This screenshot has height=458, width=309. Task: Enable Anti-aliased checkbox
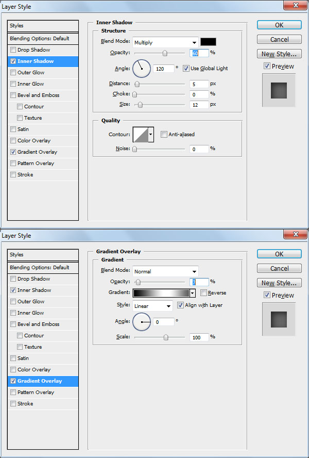click(x=164, y=135)
